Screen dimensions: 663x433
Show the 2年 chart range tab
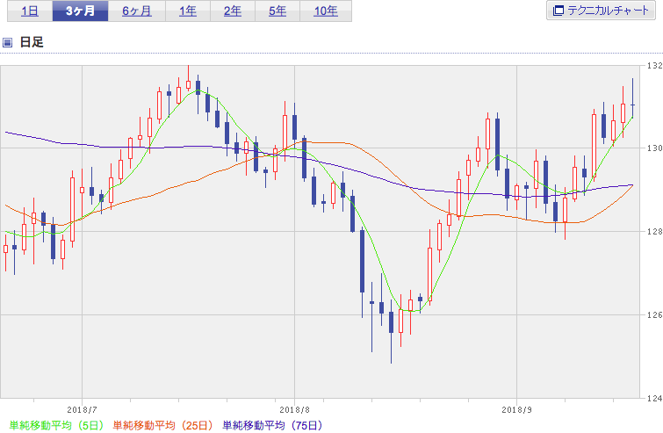(233, 11)
